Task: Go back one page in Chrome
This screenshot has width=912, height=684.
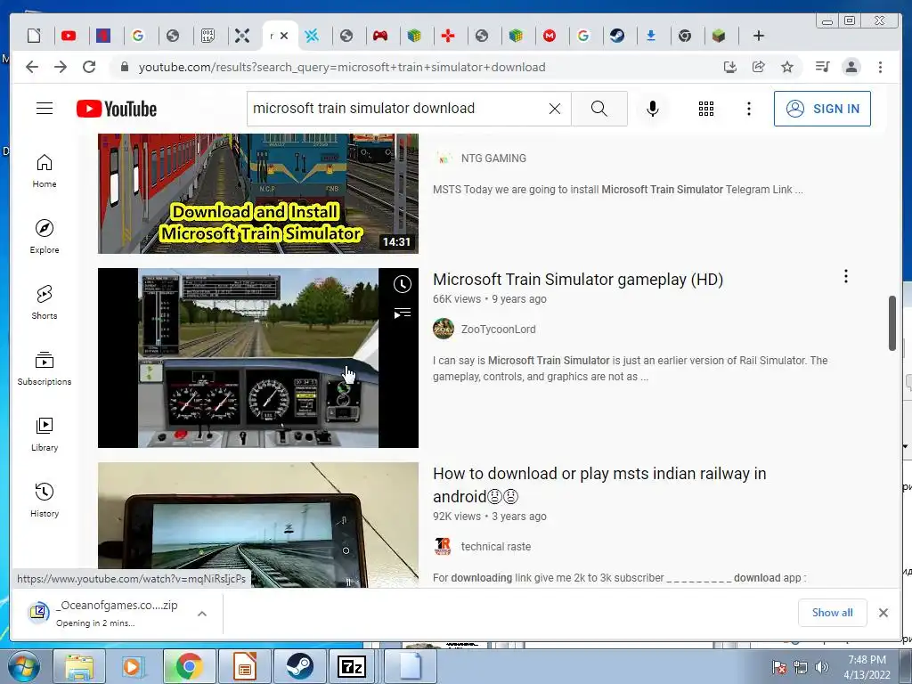Action: coord(32,67)
